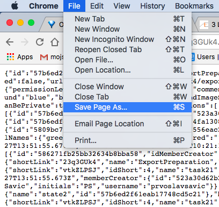219x207 pixels.
Task: Open the Apple menu
Action: 15,6
